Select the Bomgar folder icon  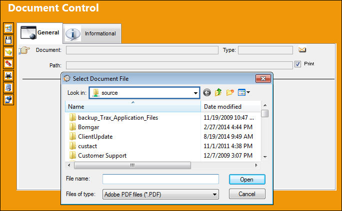click(x=72, y=127)
